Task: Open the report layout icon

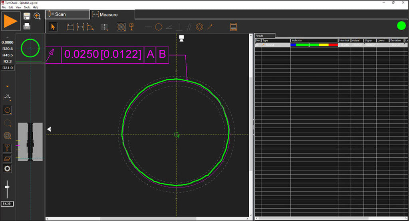Action: tap(233, 27)
